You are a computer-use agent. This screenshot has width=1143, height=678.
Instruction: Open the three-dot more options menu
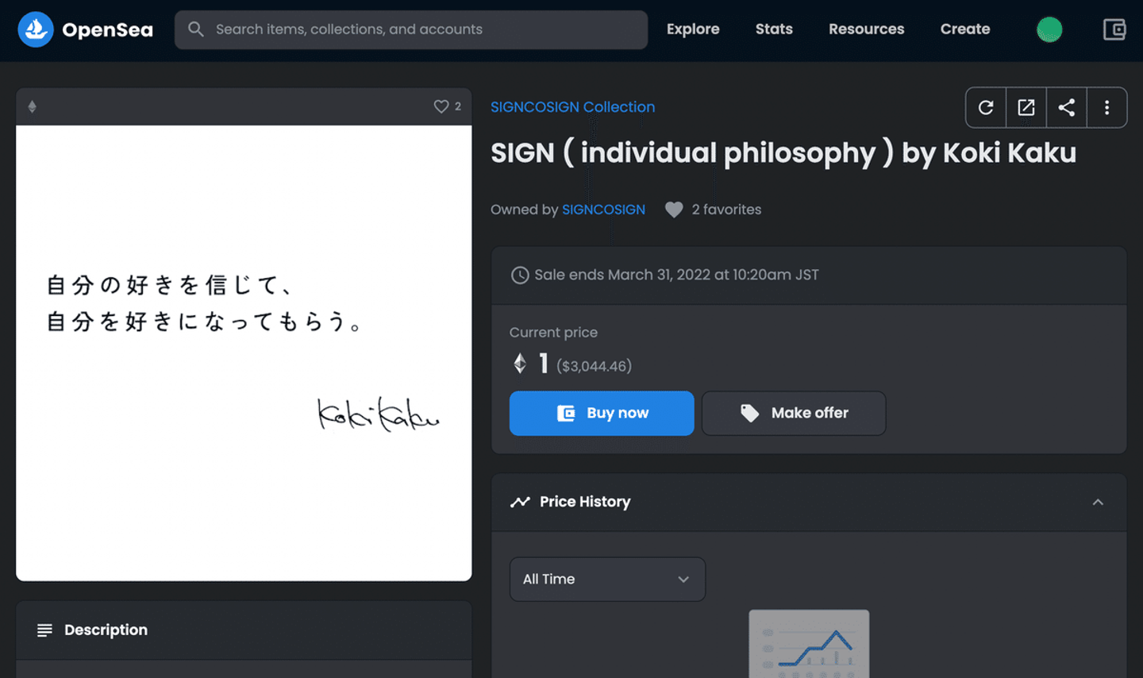tap(1107, 107)
